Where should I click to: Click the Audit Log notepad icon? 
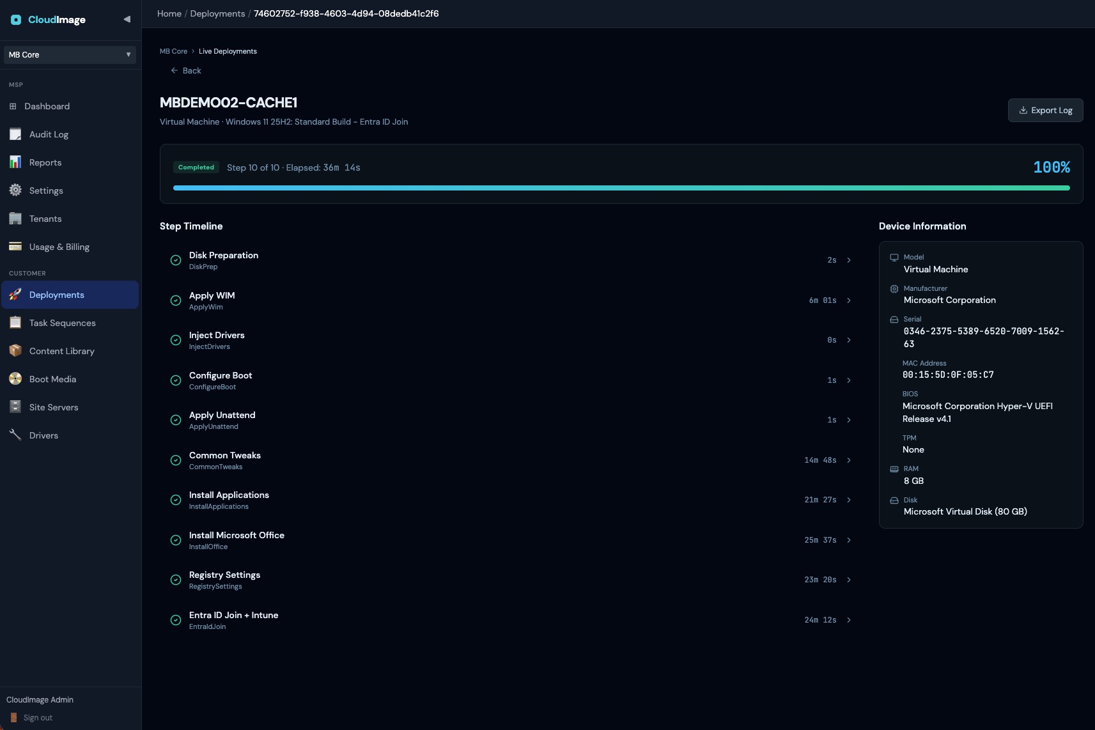pyautogui.click(x=15, y=134)
